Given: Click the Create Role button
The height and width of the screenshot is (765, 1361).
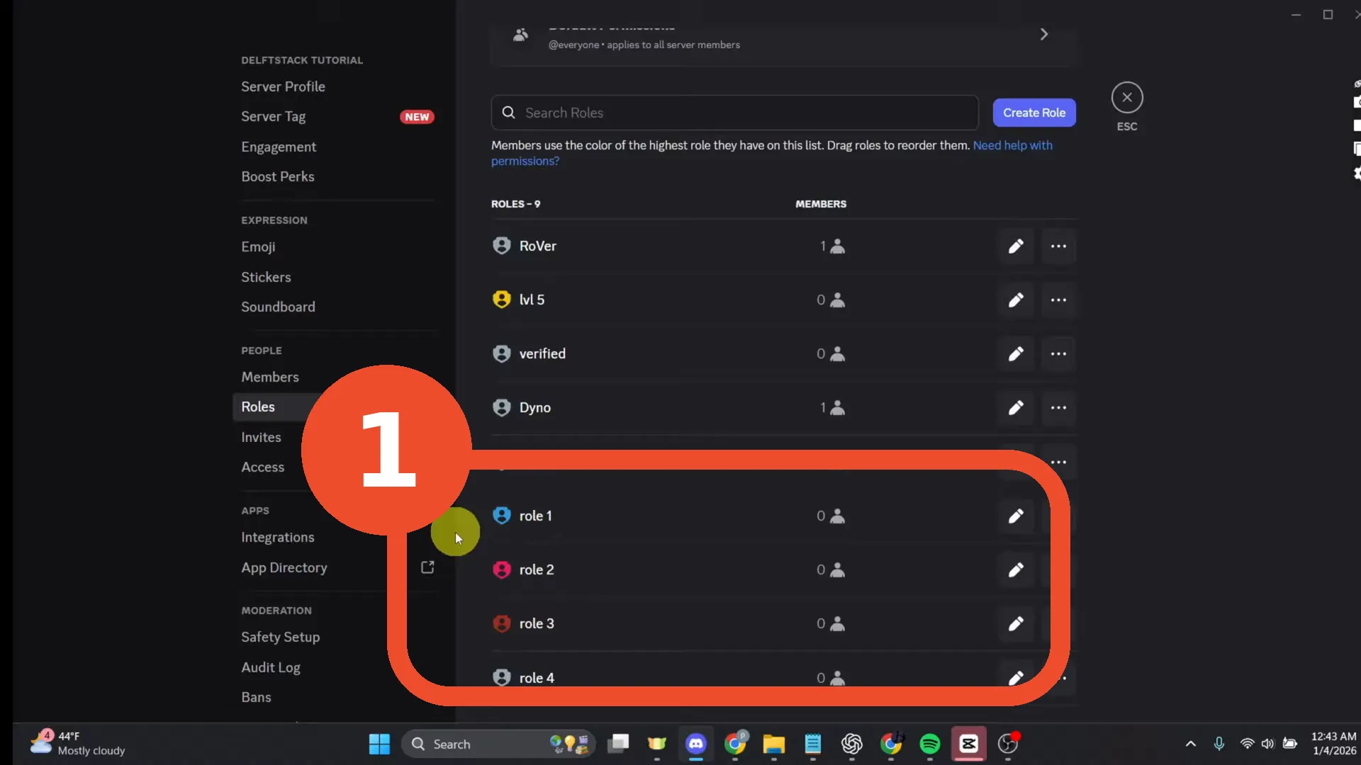Looking at the screenshot, I should pyautogui.click(x=1034, y=113).
